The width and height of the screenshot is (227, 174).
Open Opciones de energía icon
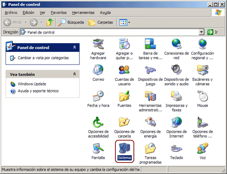[150, 122]
